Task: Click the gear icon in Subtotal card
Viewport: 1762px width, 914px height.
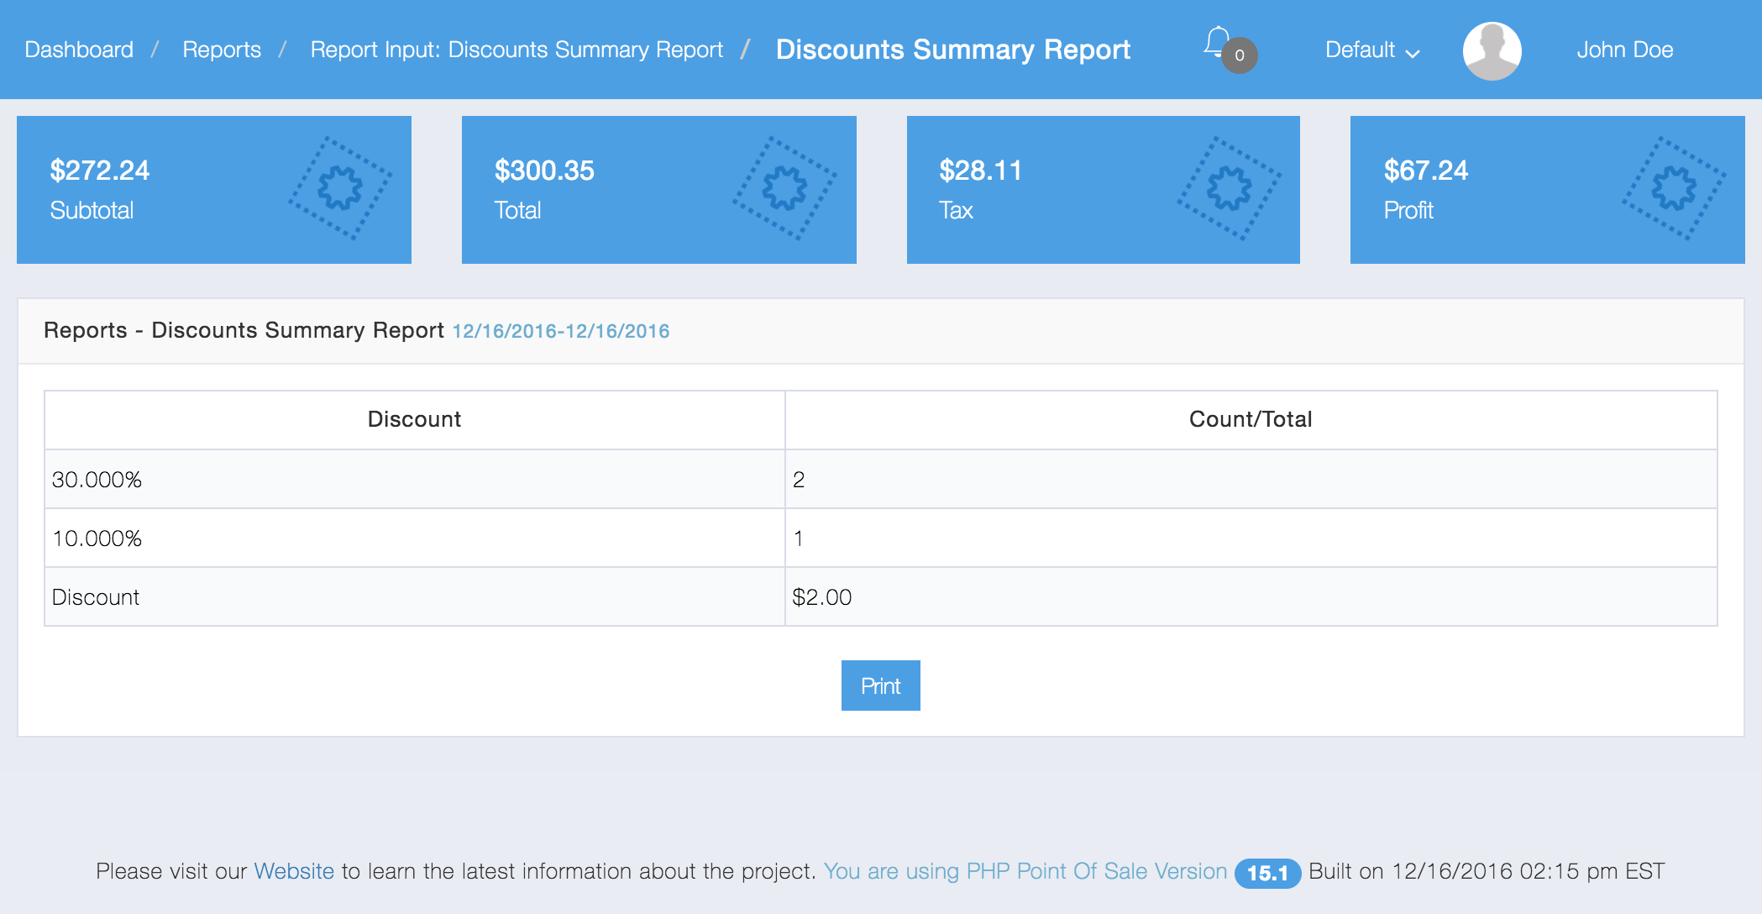Action: pyautogui.click(x=340, y=188)
